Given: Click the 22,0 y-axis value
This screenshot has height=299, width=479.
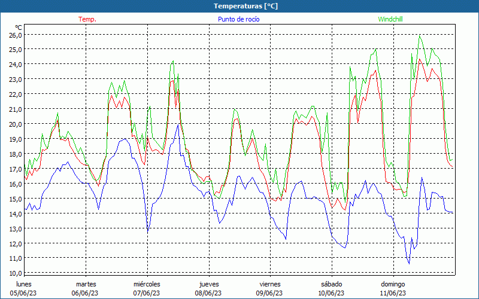Looking at the screenshot, I should (16, 94).
